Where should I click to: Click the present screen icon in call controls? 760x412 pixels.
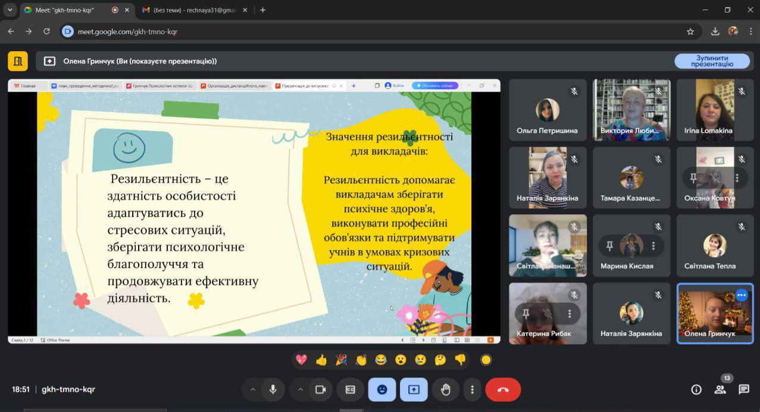pyautogui.click(x=414, y=389)
